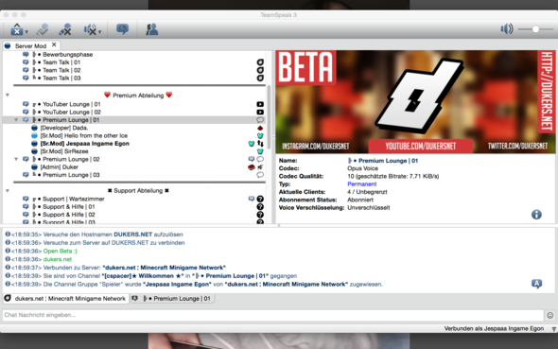Image resolution: width=558 pixels, height=349 pixels.
Task: Click the connect-to-server toolbar icon
Action: [16, 29]
